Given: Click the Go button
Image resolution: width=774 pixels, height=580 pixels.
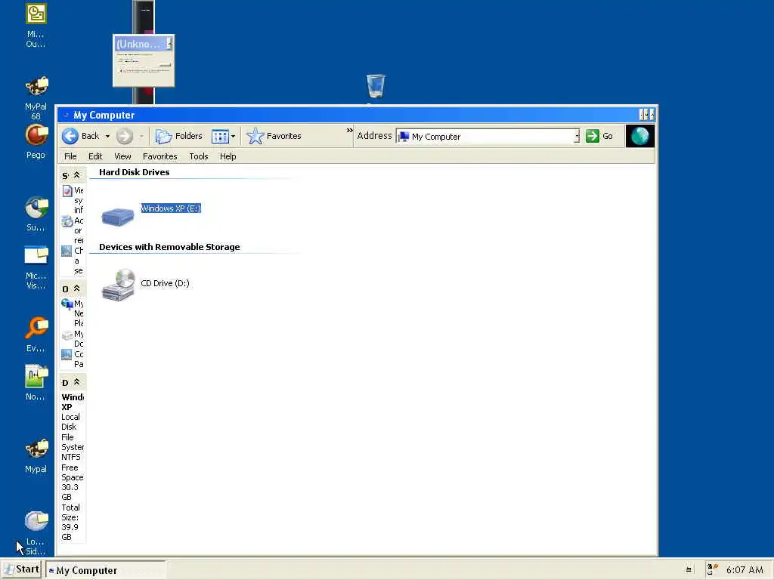Looking at the screenshot, I should 599,136.
